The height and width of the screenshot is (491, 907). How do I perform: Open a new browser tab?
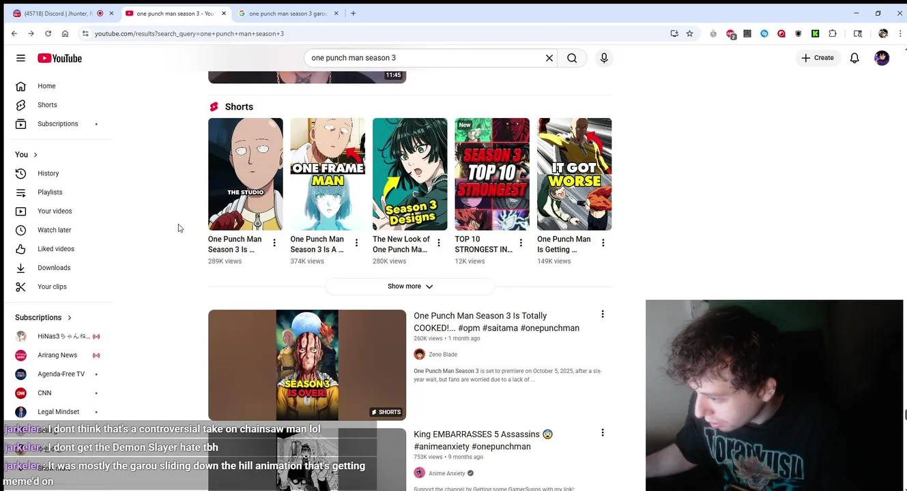(353, 14)
